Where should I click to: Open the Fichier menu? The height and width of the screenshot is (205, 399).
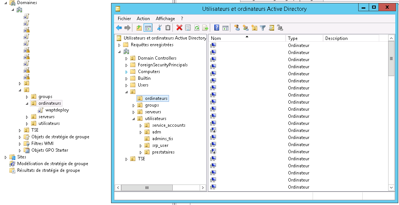(x=124, y=19)
